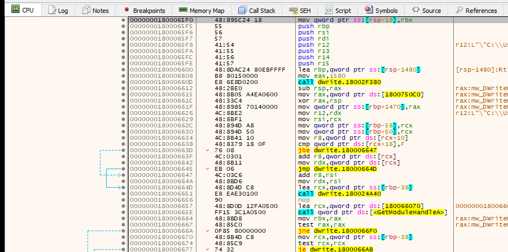Open the Log tab

click(58, 10)
